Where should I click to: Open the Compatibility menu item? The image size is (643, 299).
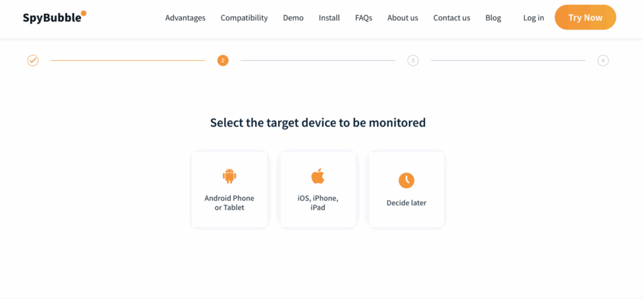pyautogui.click(x=244, y=18)
